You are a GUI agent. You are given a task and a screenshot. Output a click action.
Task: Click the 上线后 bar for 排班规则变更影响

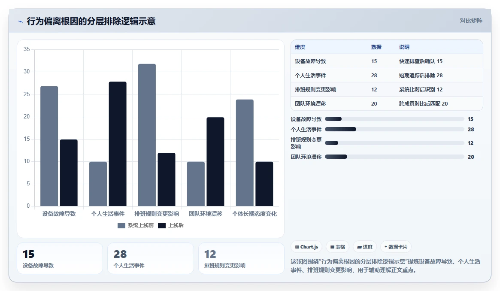tap(167, 179)
